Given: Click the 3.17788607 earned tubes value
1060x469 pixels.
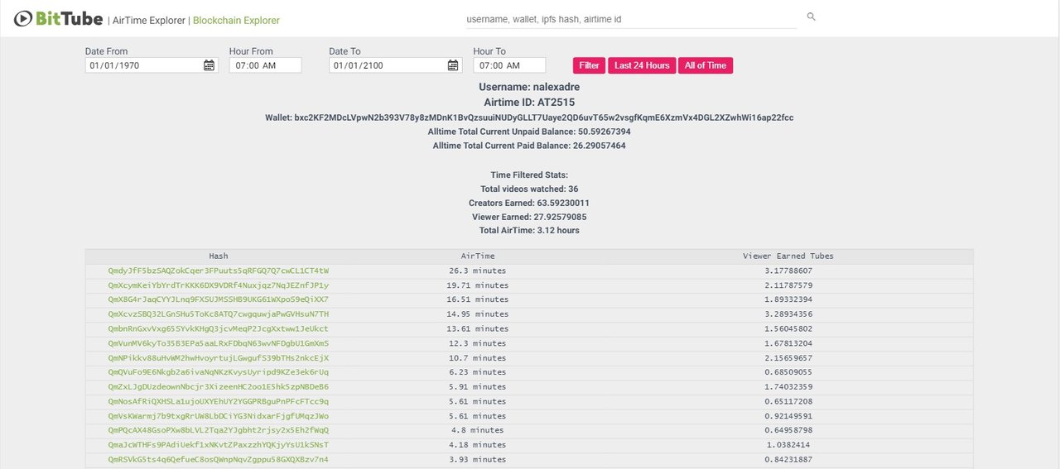Looking at the screenshot, I should click(788, 270).
